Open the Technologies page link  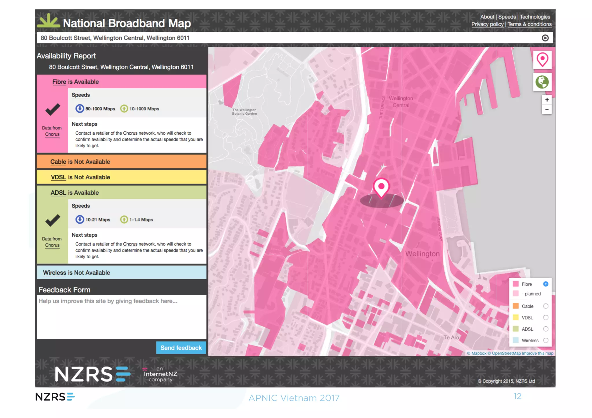(x=535, y=17)
